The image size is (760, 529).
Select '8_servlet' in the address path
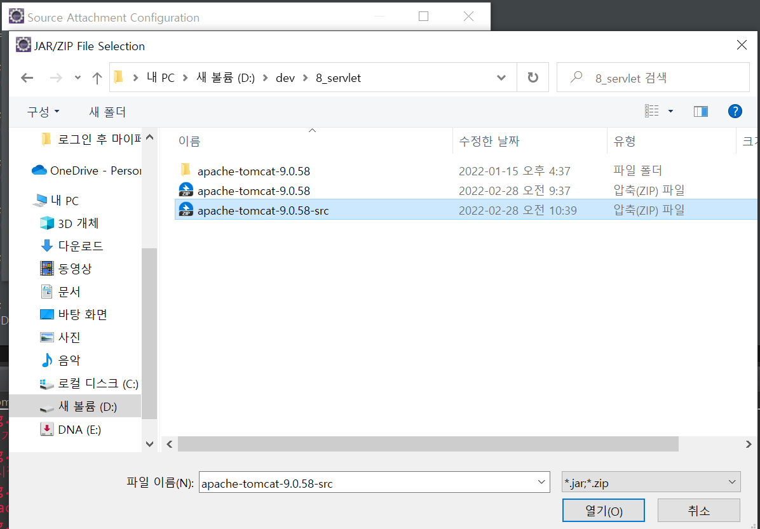point(338,77)
